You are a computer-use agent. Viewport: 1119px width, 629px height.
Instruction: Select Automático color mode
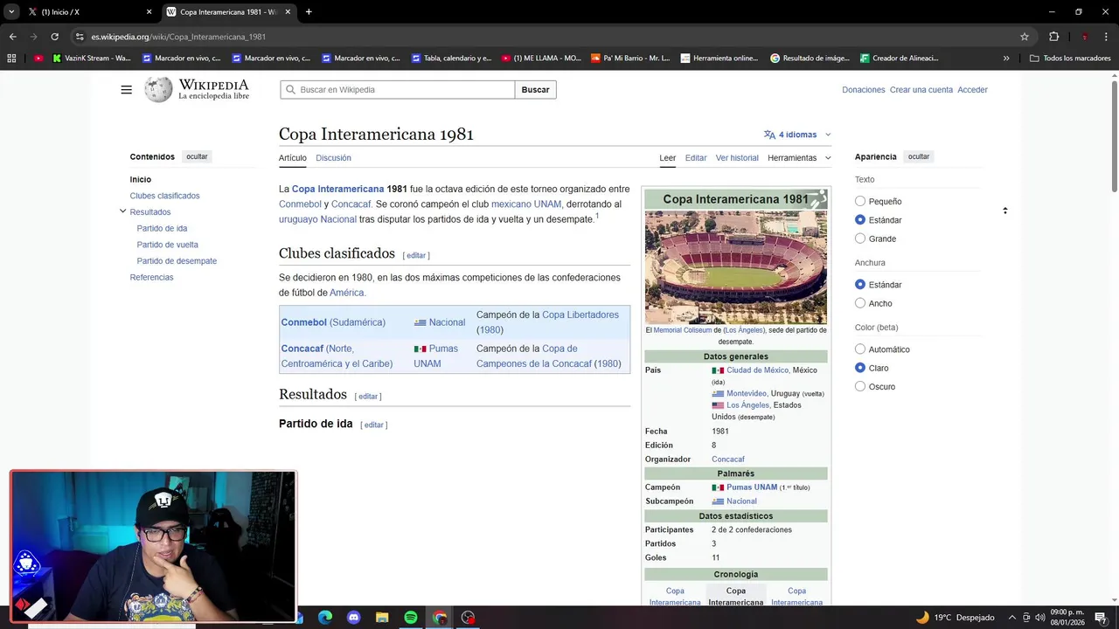(x=860, y=349)
